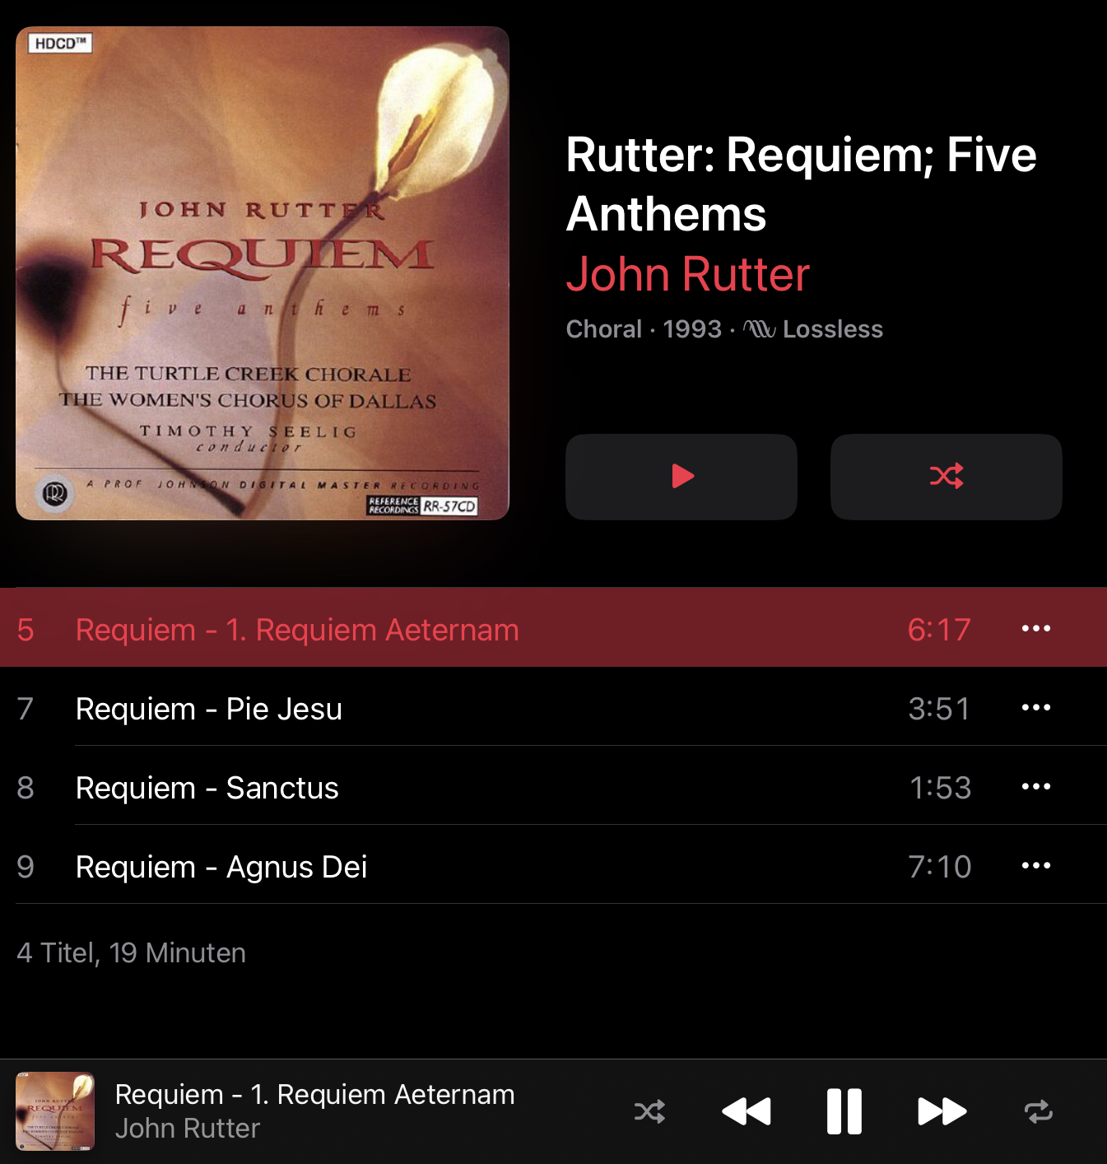The width and height of the screenshot is (1107, 1164).
Task: Open more options for Sanctus track
Action: click(1036, 787)
